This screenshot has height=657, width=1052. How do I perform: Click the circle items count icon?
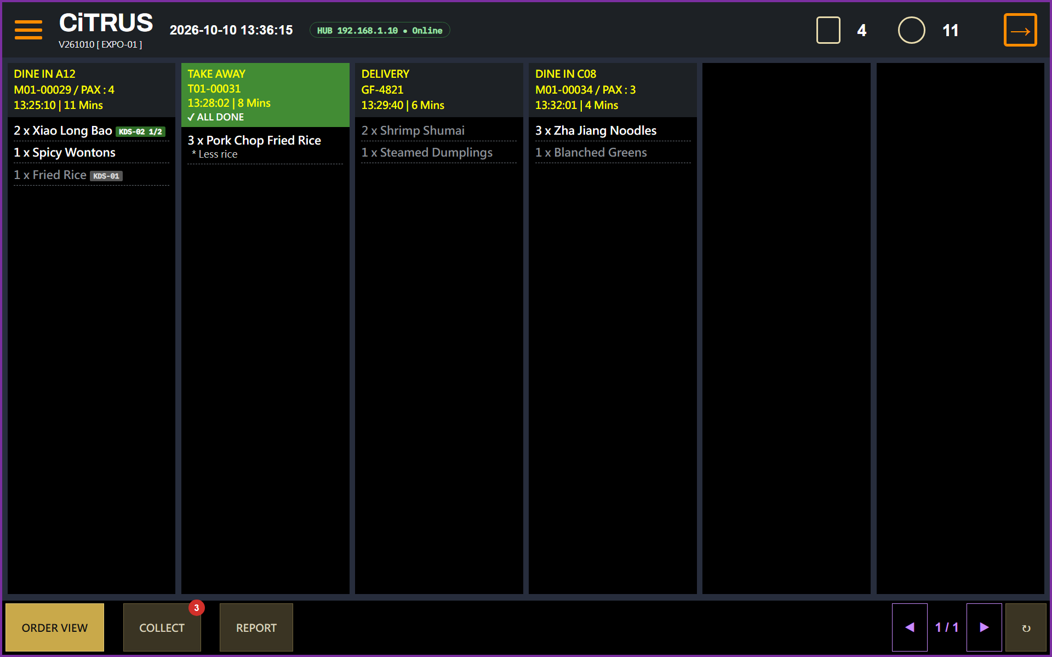coord(911,30)
